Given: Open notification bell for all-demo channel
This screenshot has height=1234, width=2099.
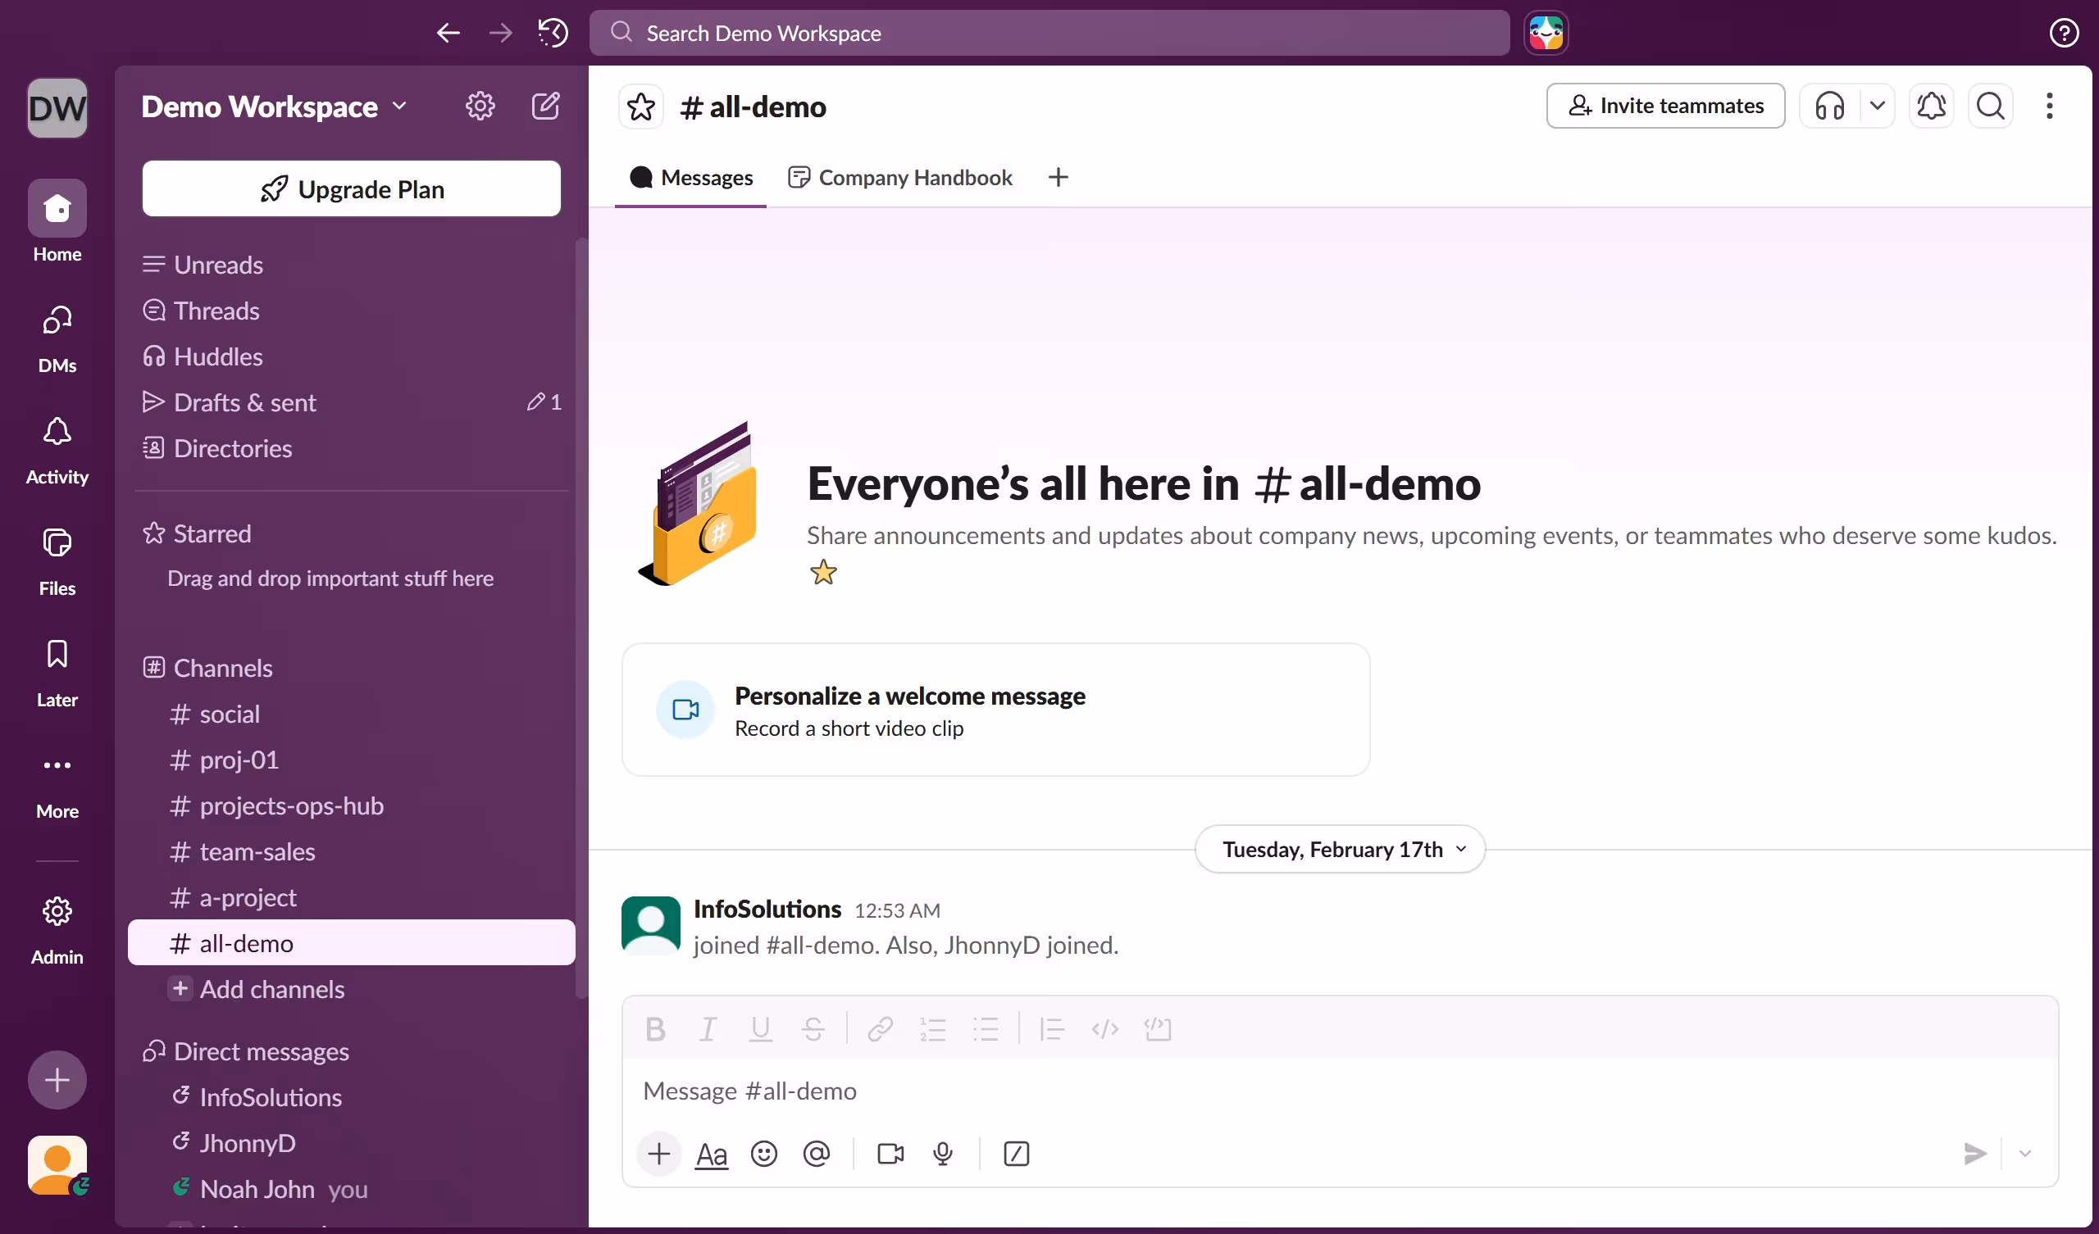Looking at the screenshot, I should tap(1931, 106).
